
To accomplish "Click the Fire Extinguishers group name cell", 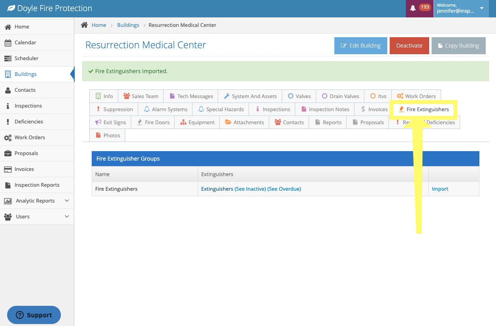I will point(145,189).
